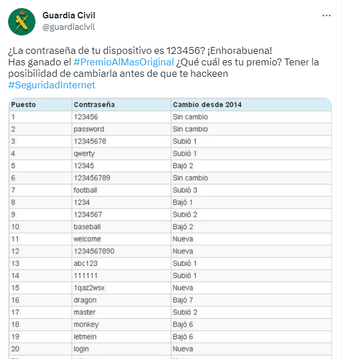348x359 pixels.
Task: Open the #PremioAlMasOriginal hashtag
Action: coord(124,62)
